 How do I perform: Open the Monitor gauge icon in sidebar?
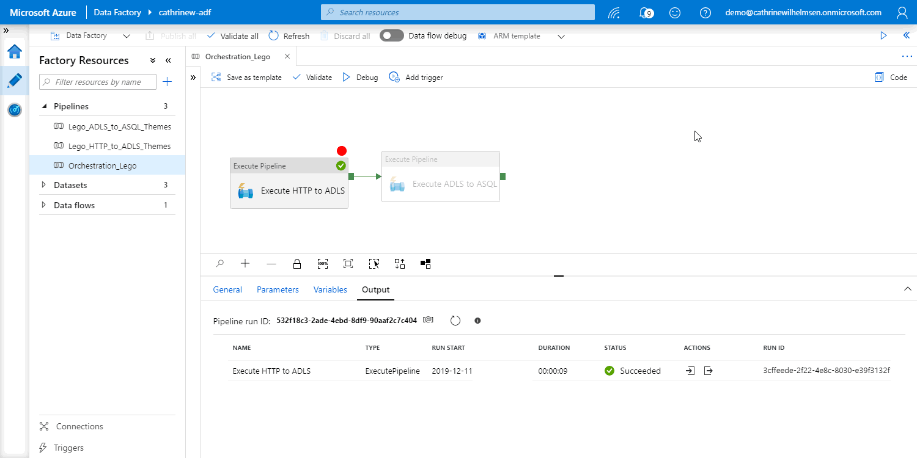point(15,110)
